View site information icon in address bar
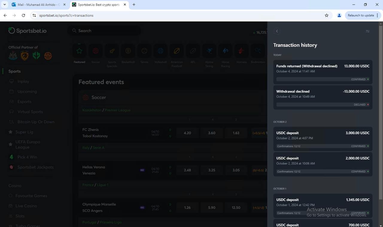The image size is (383, 227). [x=34, y=15]
